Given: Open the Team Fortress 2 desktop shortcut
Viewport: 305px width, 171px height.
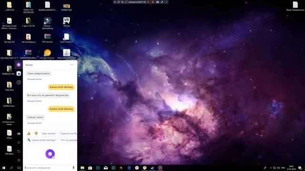Looking at the screenshot, I should [x=67, y=38].
